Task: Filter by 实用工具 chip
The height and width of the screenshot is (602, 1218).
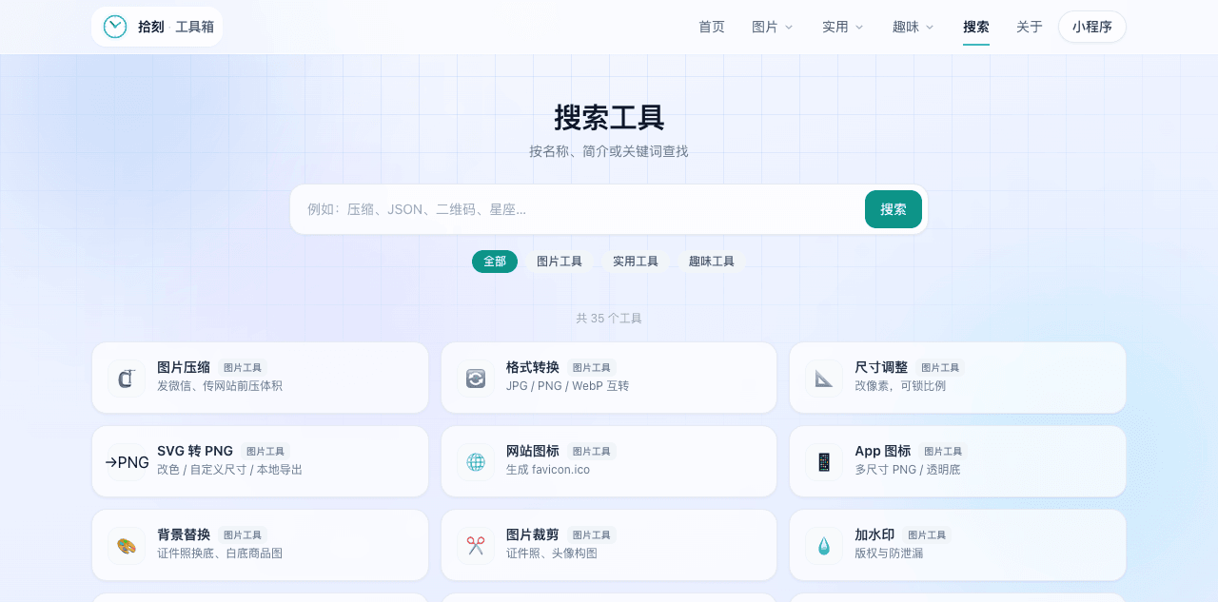Action: pyautogui.click(x=636, y=262)
